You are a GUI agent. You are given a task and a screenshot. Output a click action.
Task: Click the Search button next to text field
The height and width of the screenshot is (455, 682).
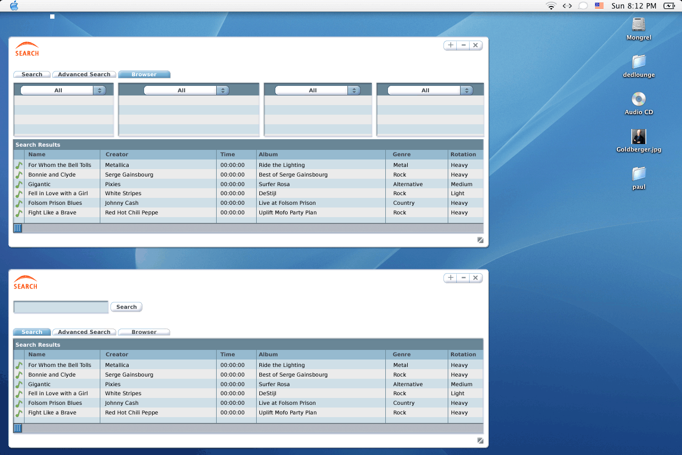126,307
